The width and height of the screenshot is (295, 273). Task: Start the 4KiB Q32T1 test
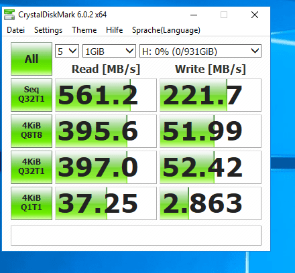tap(32, 167)
